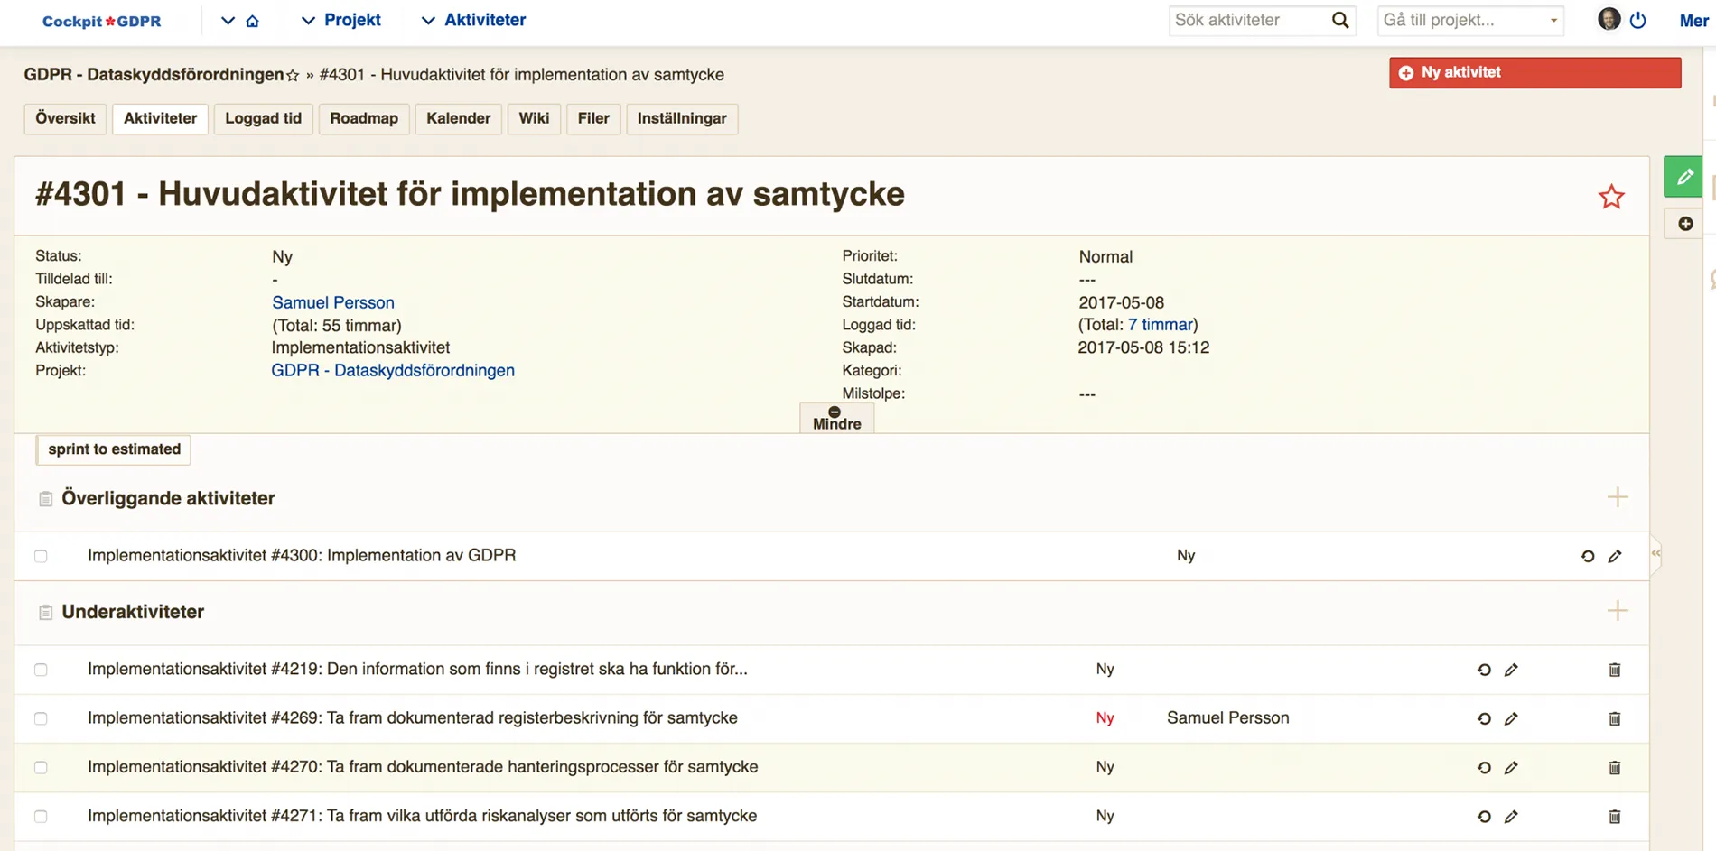Click the Ny aktivitet button
Screen dimensions: 1716x851
(1534, 72)
